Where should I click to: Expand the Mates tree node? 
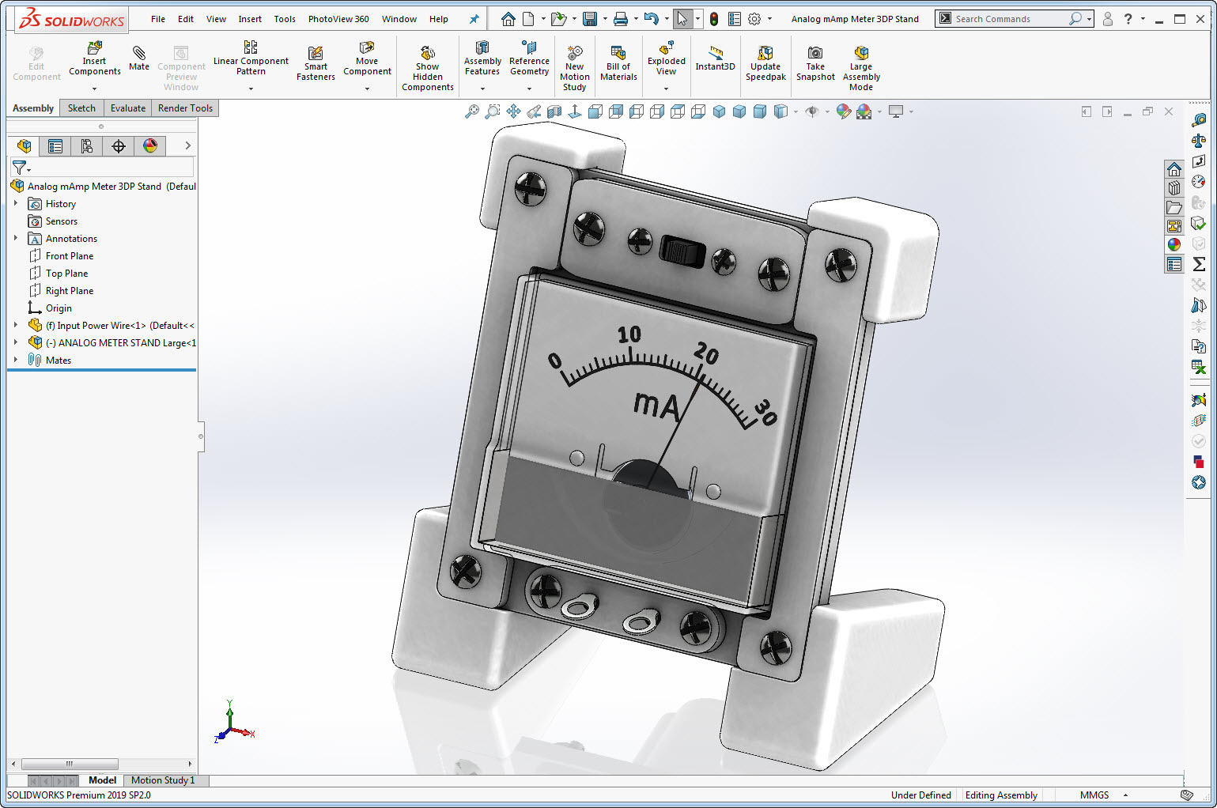pyautogui.click(x=16, y=360)
